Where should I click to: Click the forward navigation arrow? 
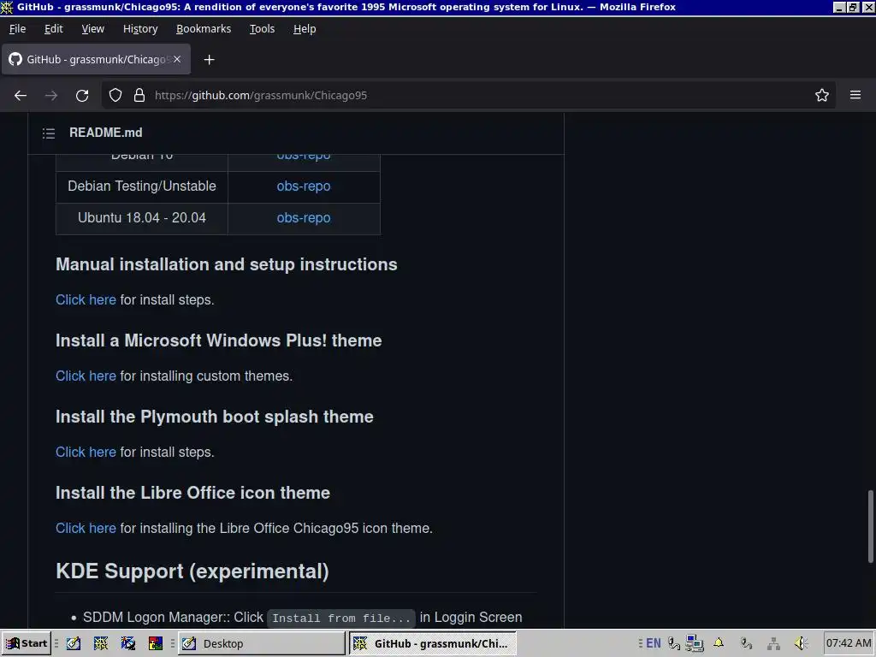pos(51,96)
